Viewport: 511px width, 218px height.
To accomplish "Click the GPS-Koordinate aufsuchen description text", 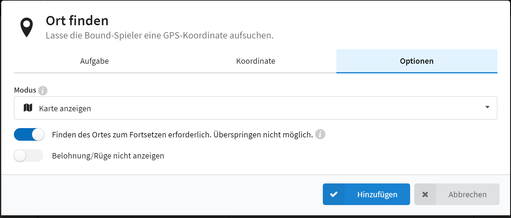I will point(159,35).
